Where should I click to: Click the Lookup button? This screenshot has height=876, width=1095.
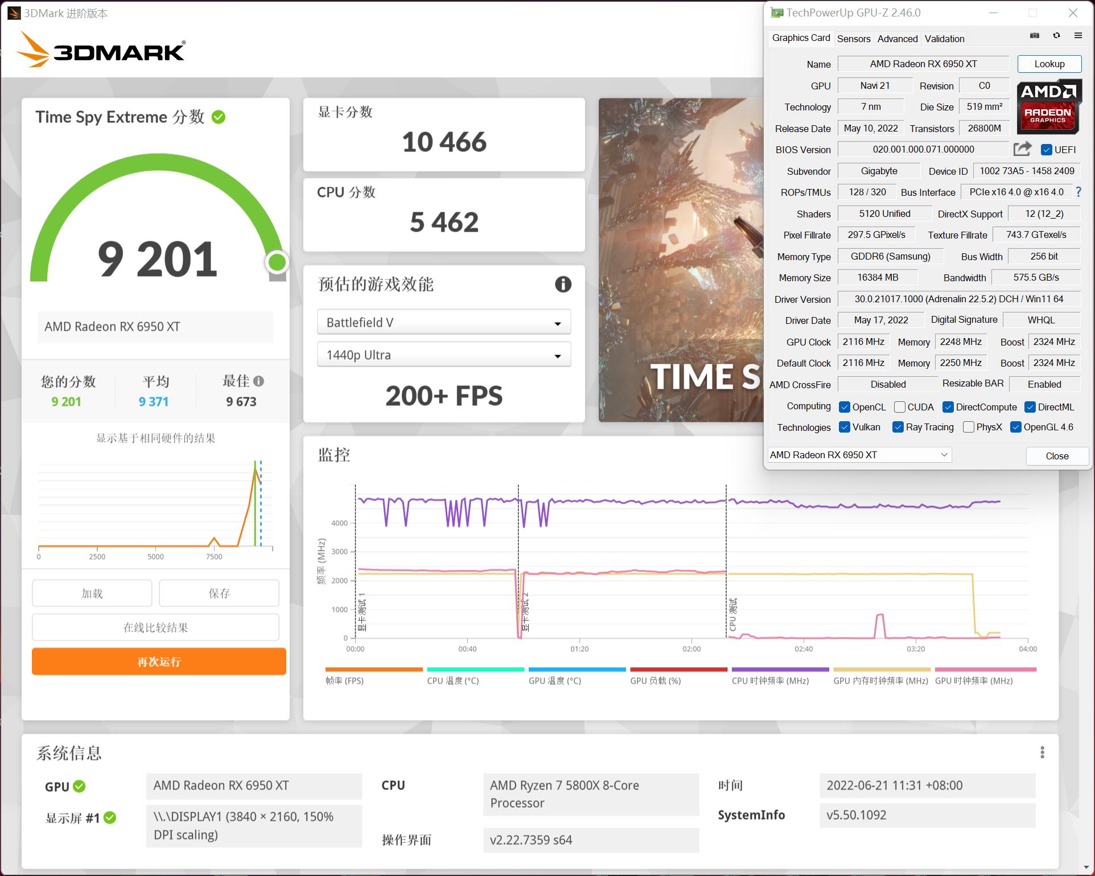click(x=1049, y=64)
